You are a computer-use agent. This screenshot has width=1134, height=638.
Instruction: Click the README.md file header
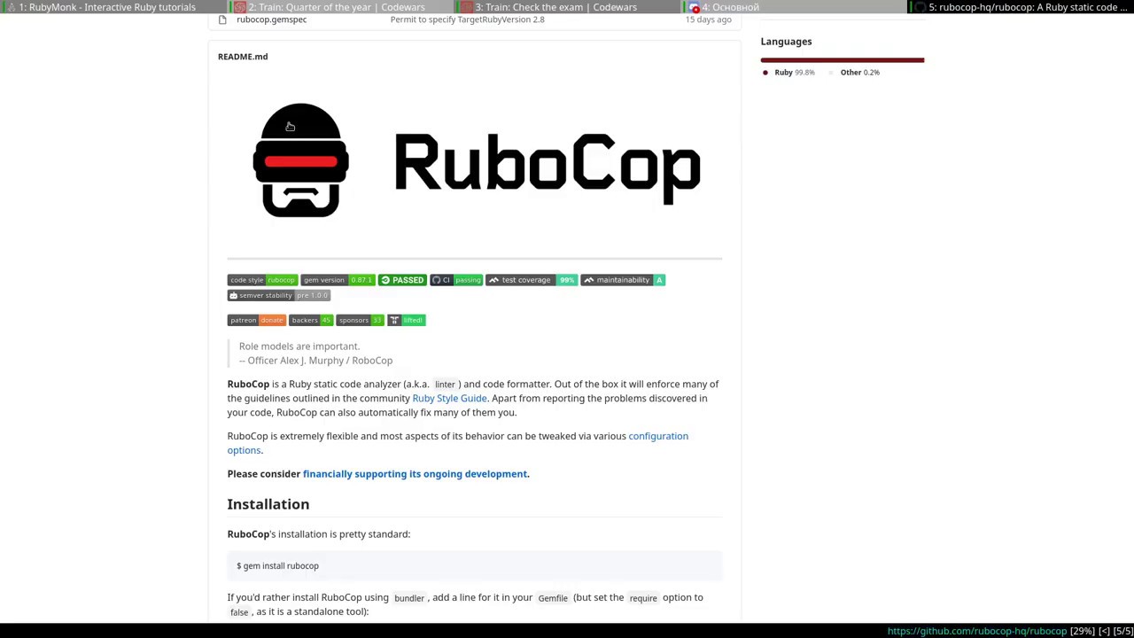tap(243, 57)
